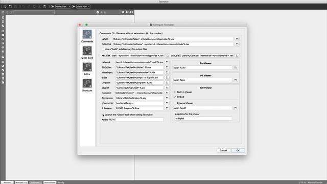This screenshot has height=184, width=327.
Task: Click into the LaTeX command field
Action: (173, 39)
